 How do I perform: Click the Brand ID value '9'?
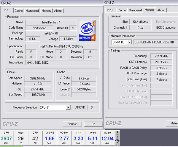point(73,28)
